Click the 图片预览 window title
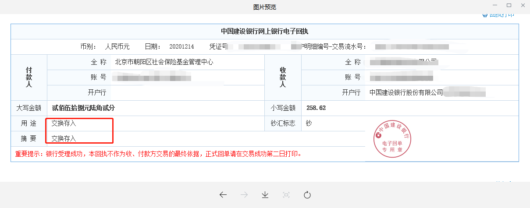The width and height of the screenshot is (530, 208). [265, 7]
